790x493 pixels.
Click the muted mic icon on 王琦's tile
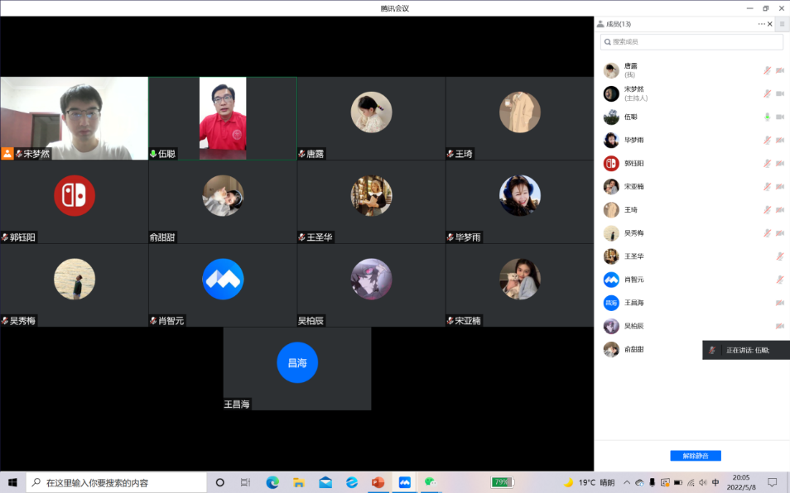pos(450,153)
